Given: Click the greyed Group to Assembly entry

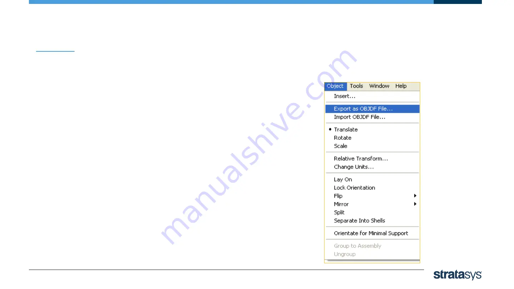Looking at the screenshot, I should coord(372,246).
